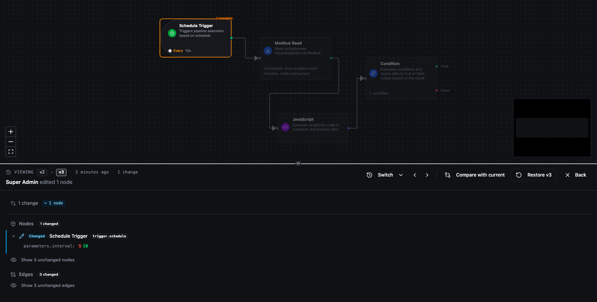This screenshot has width=597, height=302.
Task: Click the fit view canvas control
Action: [11, 152]
